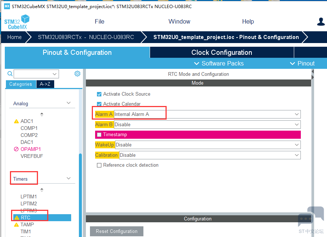
Task: Select COMP2 peripheral
Action: click(x=29, y=135)
